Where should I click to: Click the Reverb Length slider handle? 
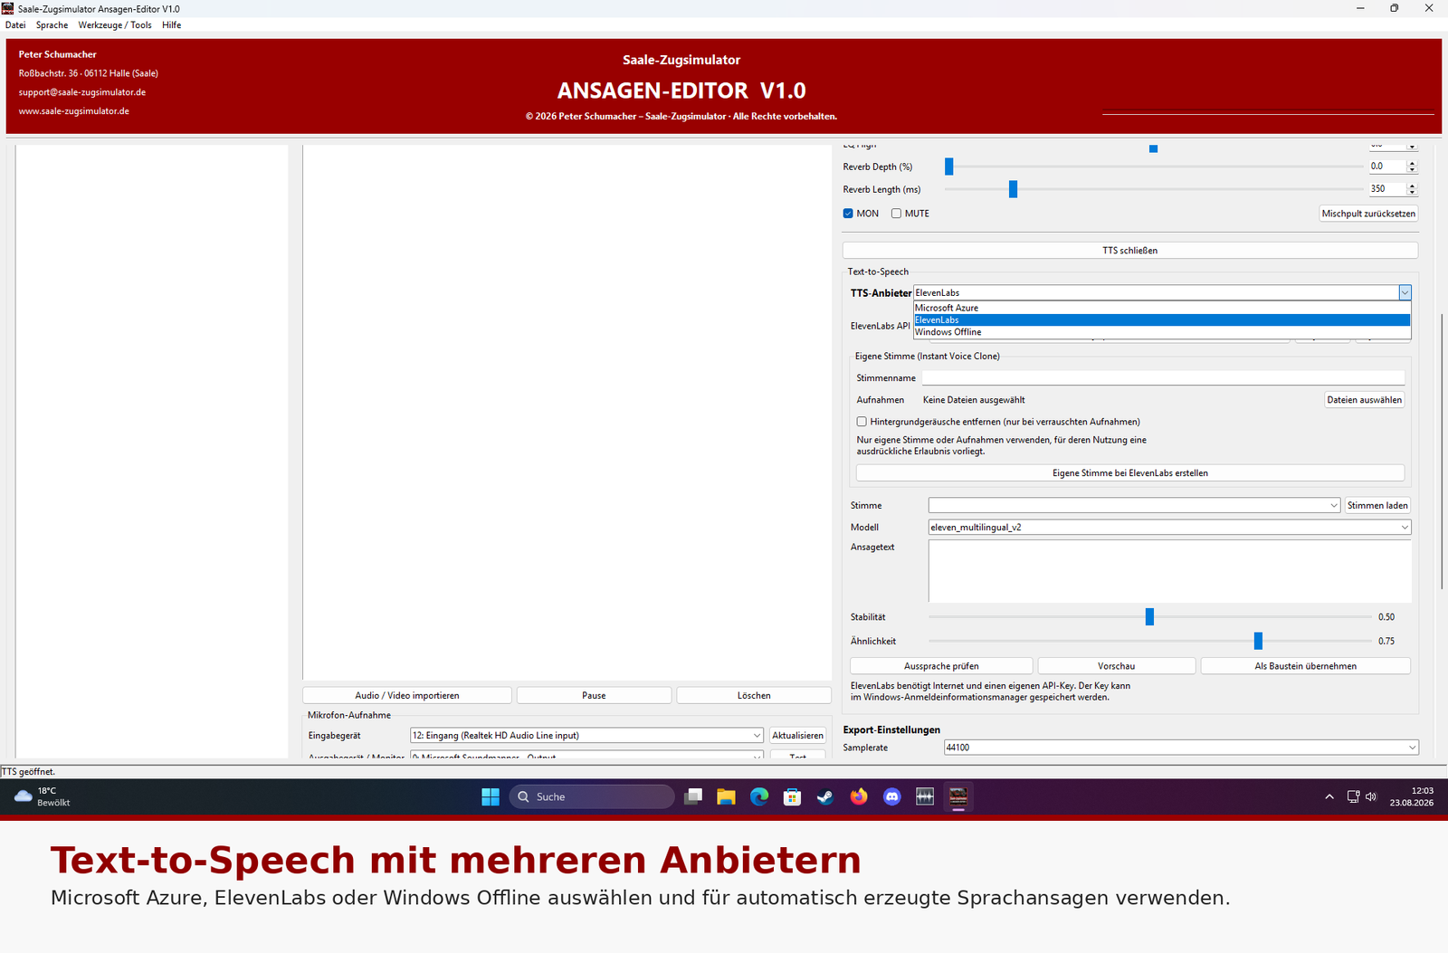point(1013,189)
